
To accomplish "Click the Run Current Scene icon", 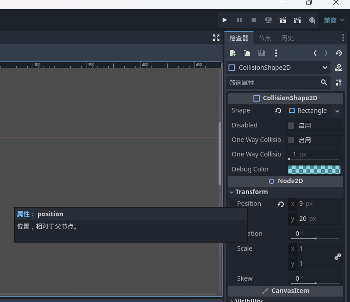I will pos(283,20).
